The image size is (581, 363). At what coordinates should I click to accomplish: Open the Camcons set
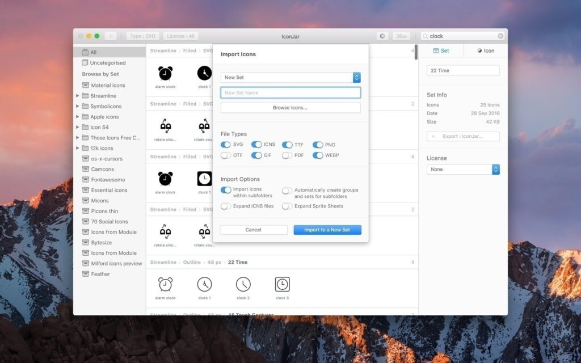103,169
